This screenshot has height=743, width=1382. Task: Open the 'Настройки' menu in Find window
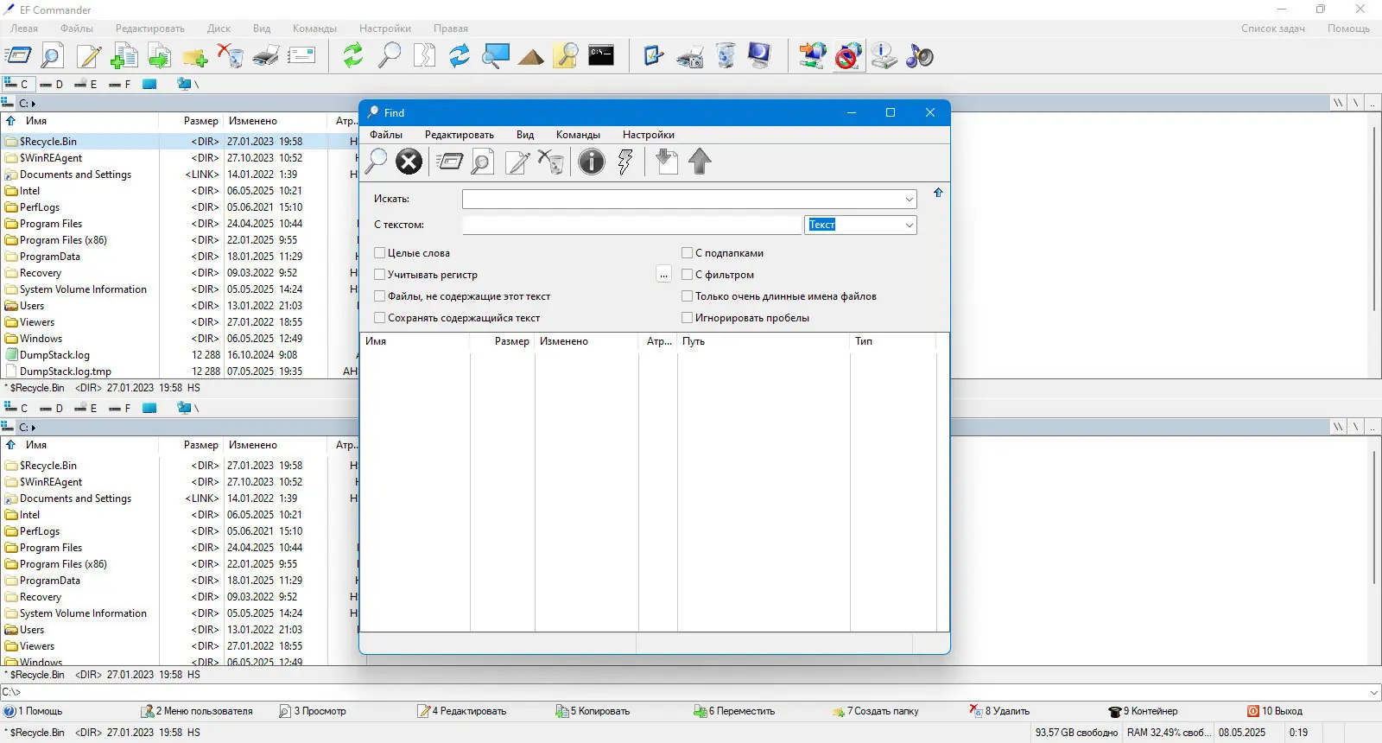[x=648, y=135]
